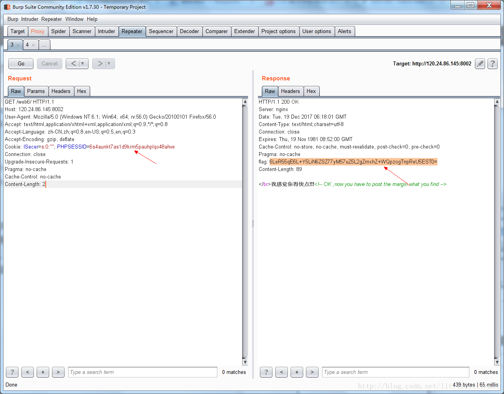The width and height of the screenshot is (504, 394).
Task: Select the Response Raw tab
Action: click(270, 91)
